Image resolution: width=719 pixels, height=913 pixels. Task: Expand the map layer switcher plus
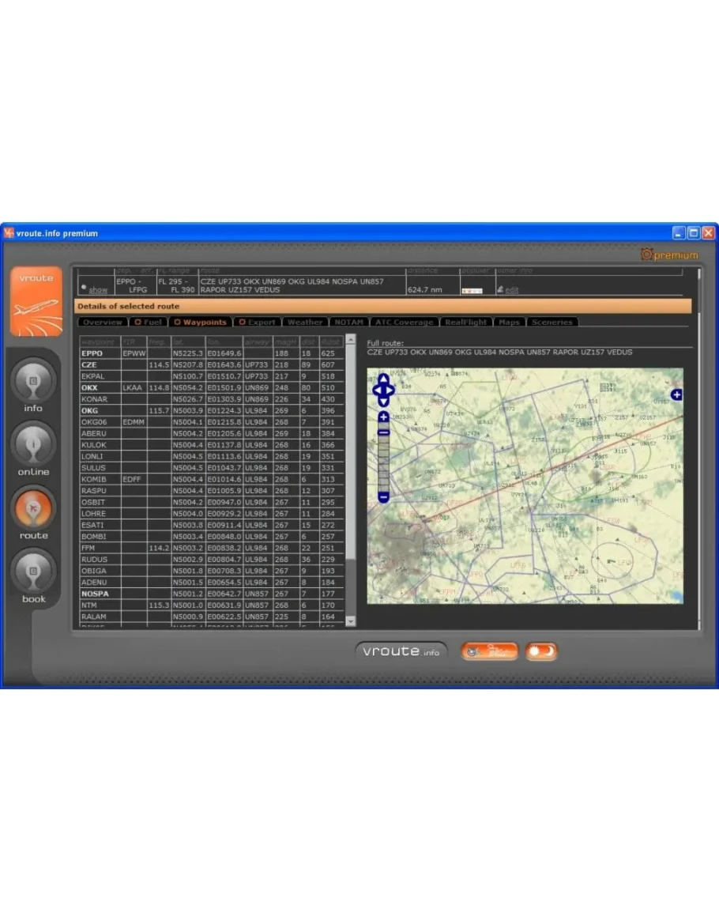[x=676, y=394]
